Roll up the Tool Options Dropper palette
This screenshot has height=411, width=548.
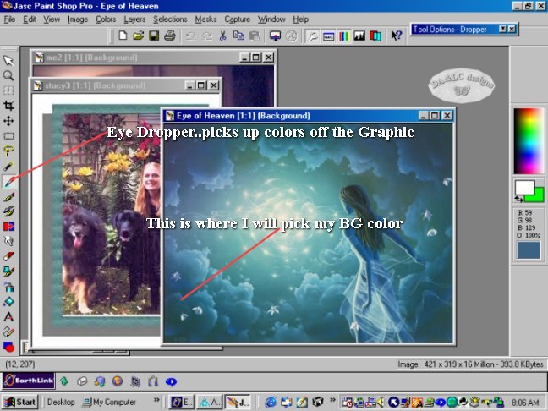(x=502, y=29)
